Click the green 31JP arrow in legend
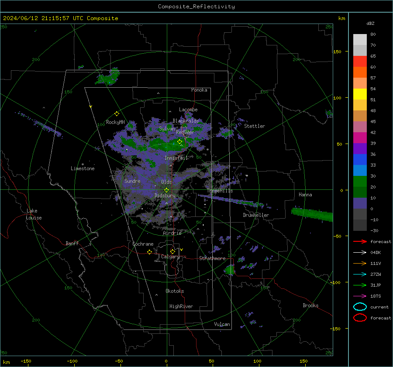Image resolution: width=393 pixels, height=367 pixels. coord(360,285)
